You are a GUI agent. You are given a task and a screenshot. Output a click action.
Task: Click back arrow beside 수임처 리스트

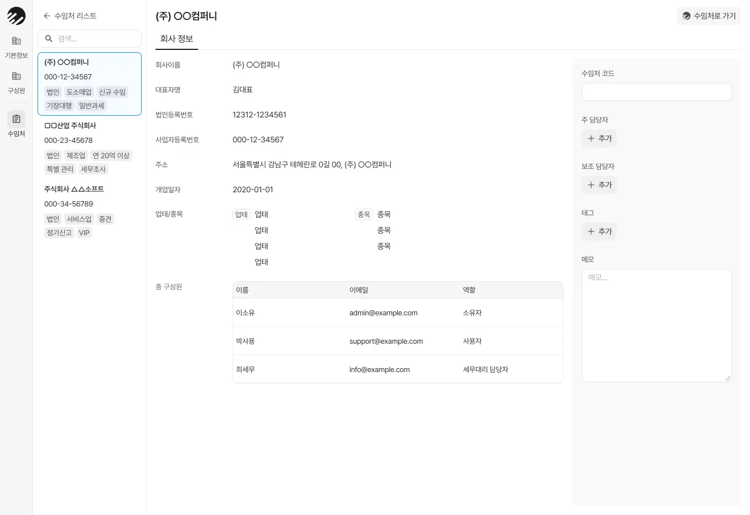tap(47, 16)
